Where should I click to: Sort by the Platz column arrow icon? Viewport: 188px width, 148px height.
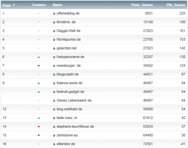pos(14,5)
